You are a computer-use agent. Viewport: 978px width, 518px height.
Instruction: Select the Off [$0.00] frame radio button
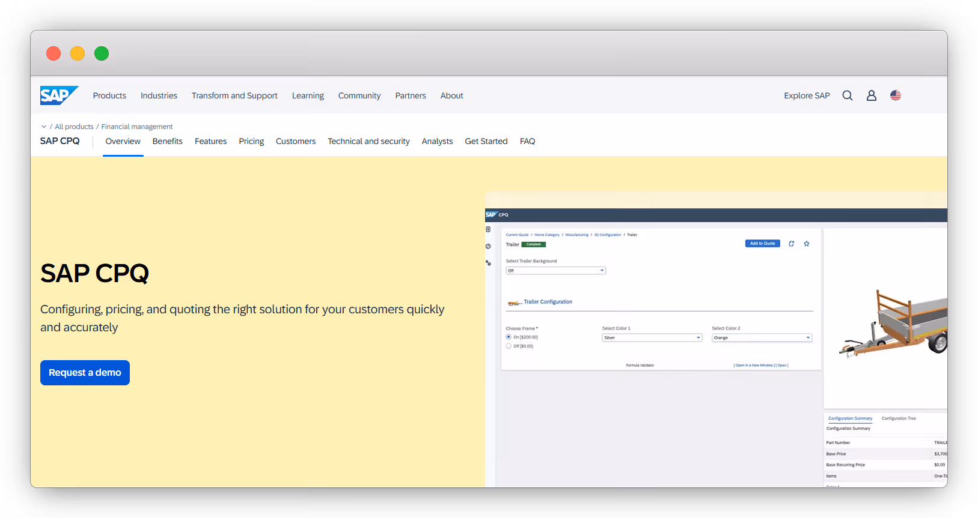coord(509,346)
